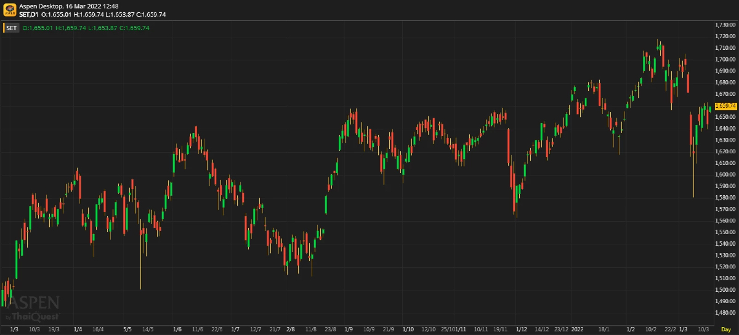Click the 1,480.00 price axis label
The width and height of the screenshot is (739, 335).
pyautogui.click(x=727, y=312)
